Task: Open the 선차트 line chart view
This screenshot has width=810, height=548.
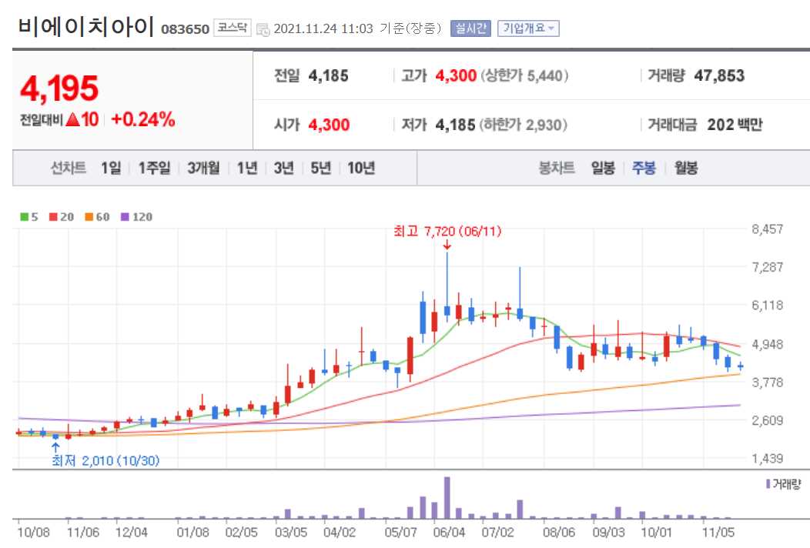Action: pyautogui.click(x=67, y=167)
